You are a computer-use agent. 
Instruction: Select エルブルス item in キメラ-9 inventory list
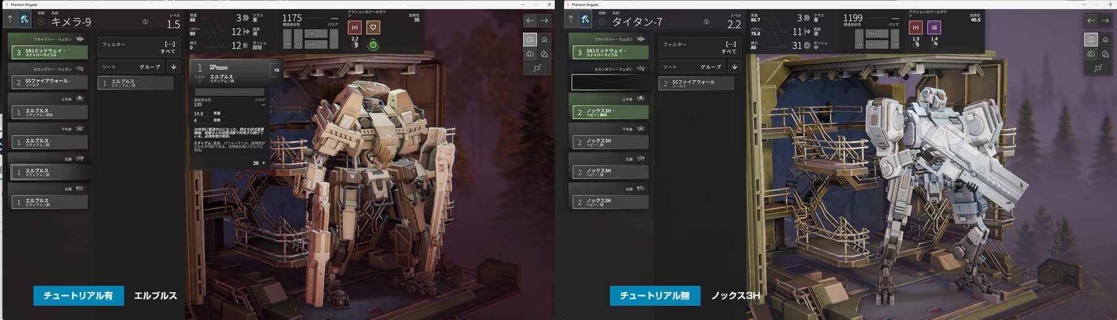(135, 82)
